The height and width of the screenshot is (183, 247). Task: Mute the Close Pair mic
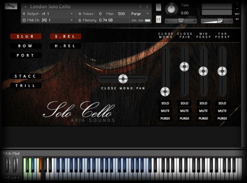click(x=184, y=111)
